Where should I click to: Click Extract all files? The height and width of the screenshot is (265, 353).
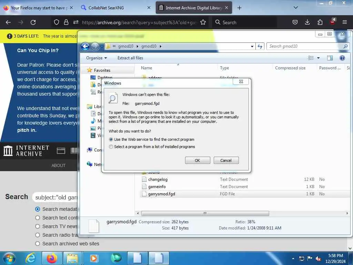coord(130,58)
